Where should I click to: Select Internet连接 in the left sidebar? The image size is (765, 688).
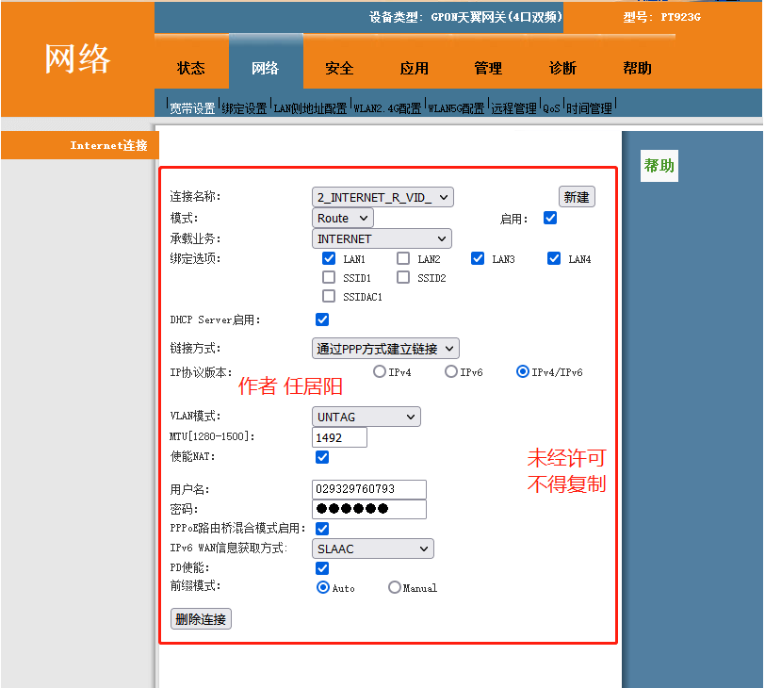coord(108,145)
